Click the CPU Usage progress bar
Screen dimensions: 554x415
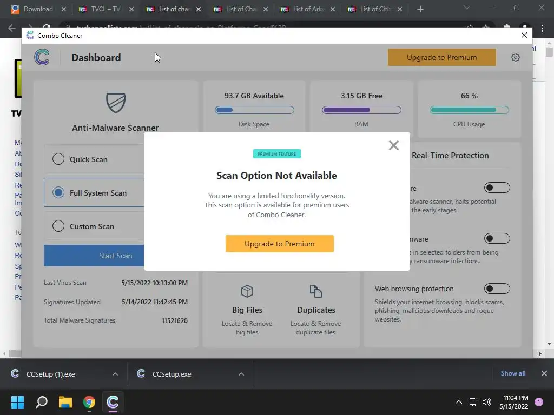[x=469, y=110]
